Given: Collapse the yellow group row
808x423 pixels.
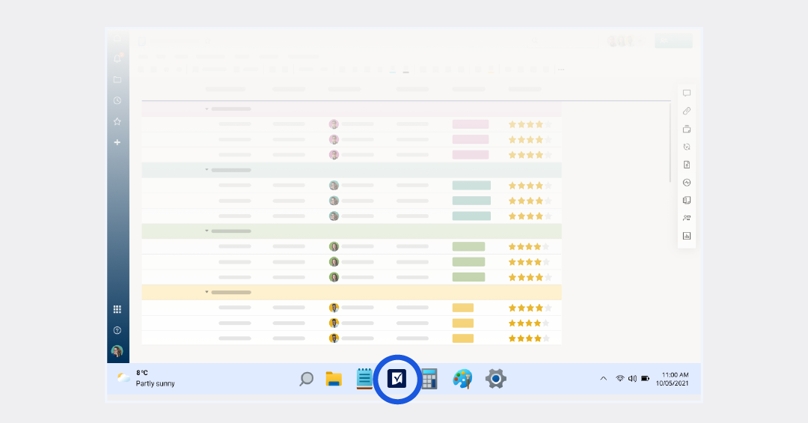Looking at the screenshot, I should (x=207, y=292).
